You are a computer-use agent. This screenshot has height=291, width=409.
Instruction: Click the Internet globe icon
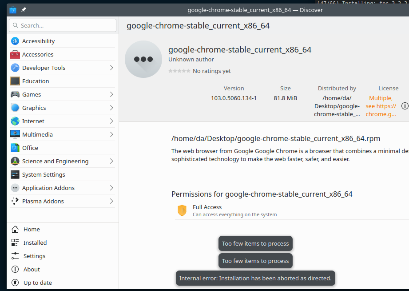[15, 121]
